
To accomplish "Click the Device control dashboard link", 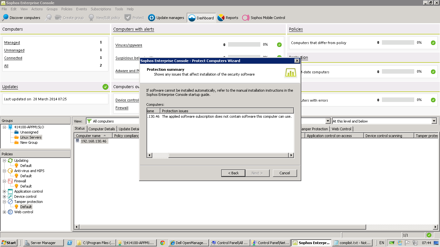I will pos(127,100).
